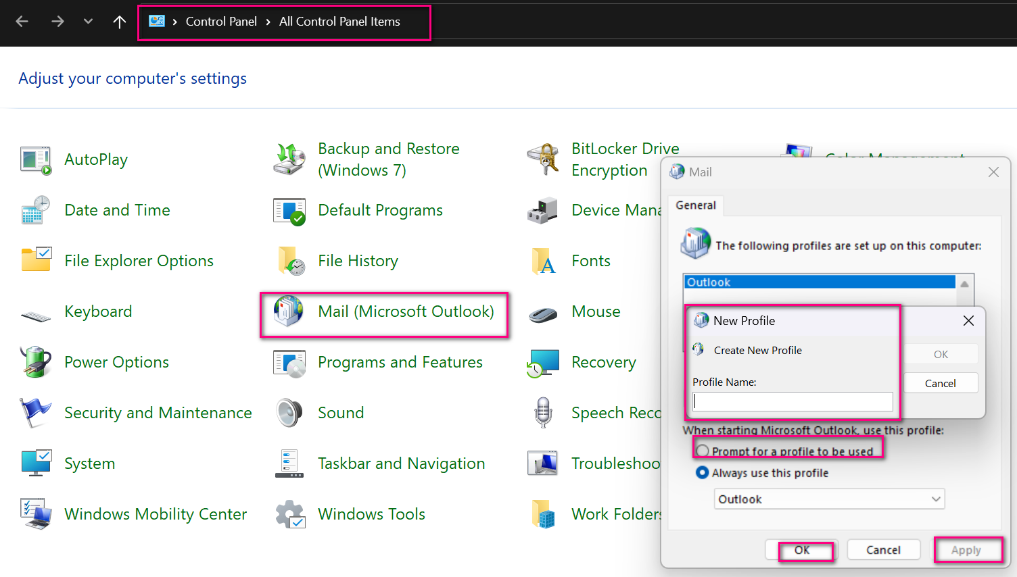Click 'All Control Panel Items' in breadcrumb

tap(339, 21)
